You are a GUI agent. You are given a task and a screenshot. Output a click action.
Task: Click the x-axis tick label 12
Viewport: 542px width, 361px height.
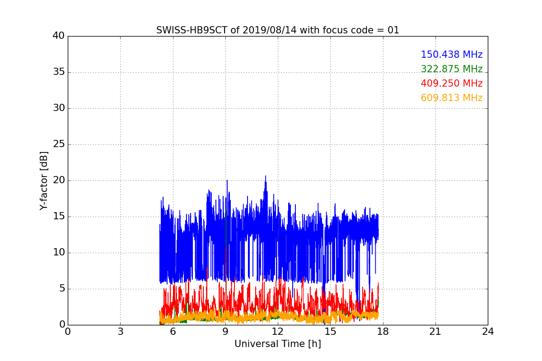tap(278, 332)
